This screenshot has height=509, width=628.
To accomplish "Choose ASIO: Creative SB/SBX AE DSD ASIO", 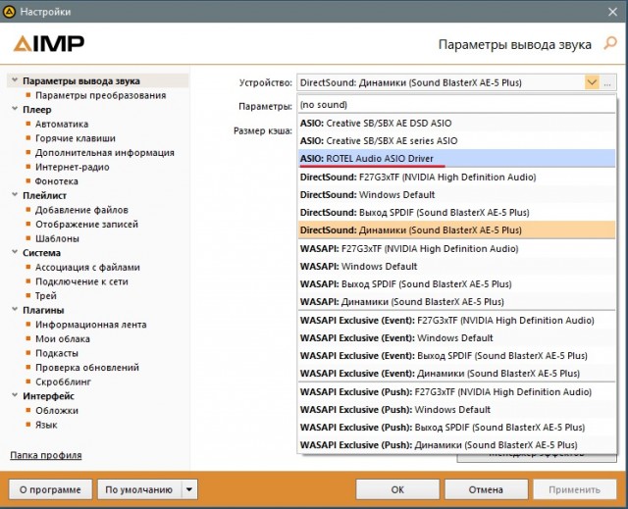I will pyautogui.click(x=456, y=123).
